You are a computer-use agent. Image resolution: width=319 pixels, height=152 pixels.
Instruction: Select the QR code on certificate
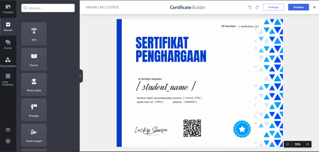click(x=192, y=128)
